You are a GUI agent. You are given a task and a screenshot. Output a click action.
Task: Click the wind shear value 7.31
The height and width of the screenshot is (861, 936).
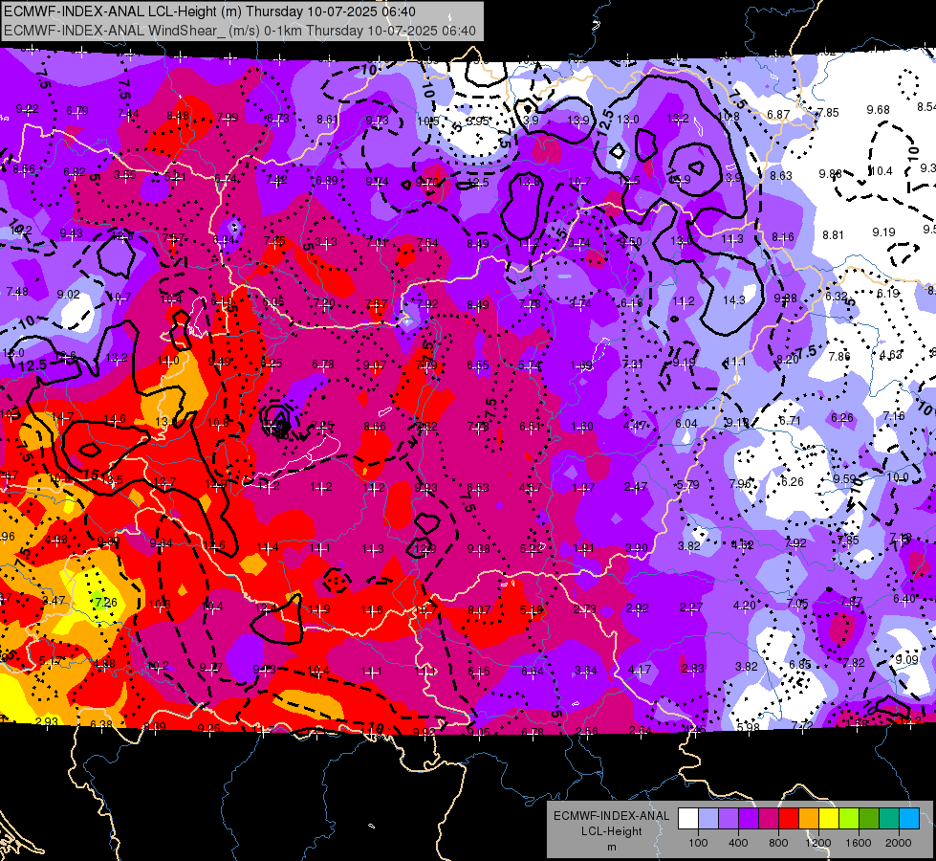click(633, 364)
